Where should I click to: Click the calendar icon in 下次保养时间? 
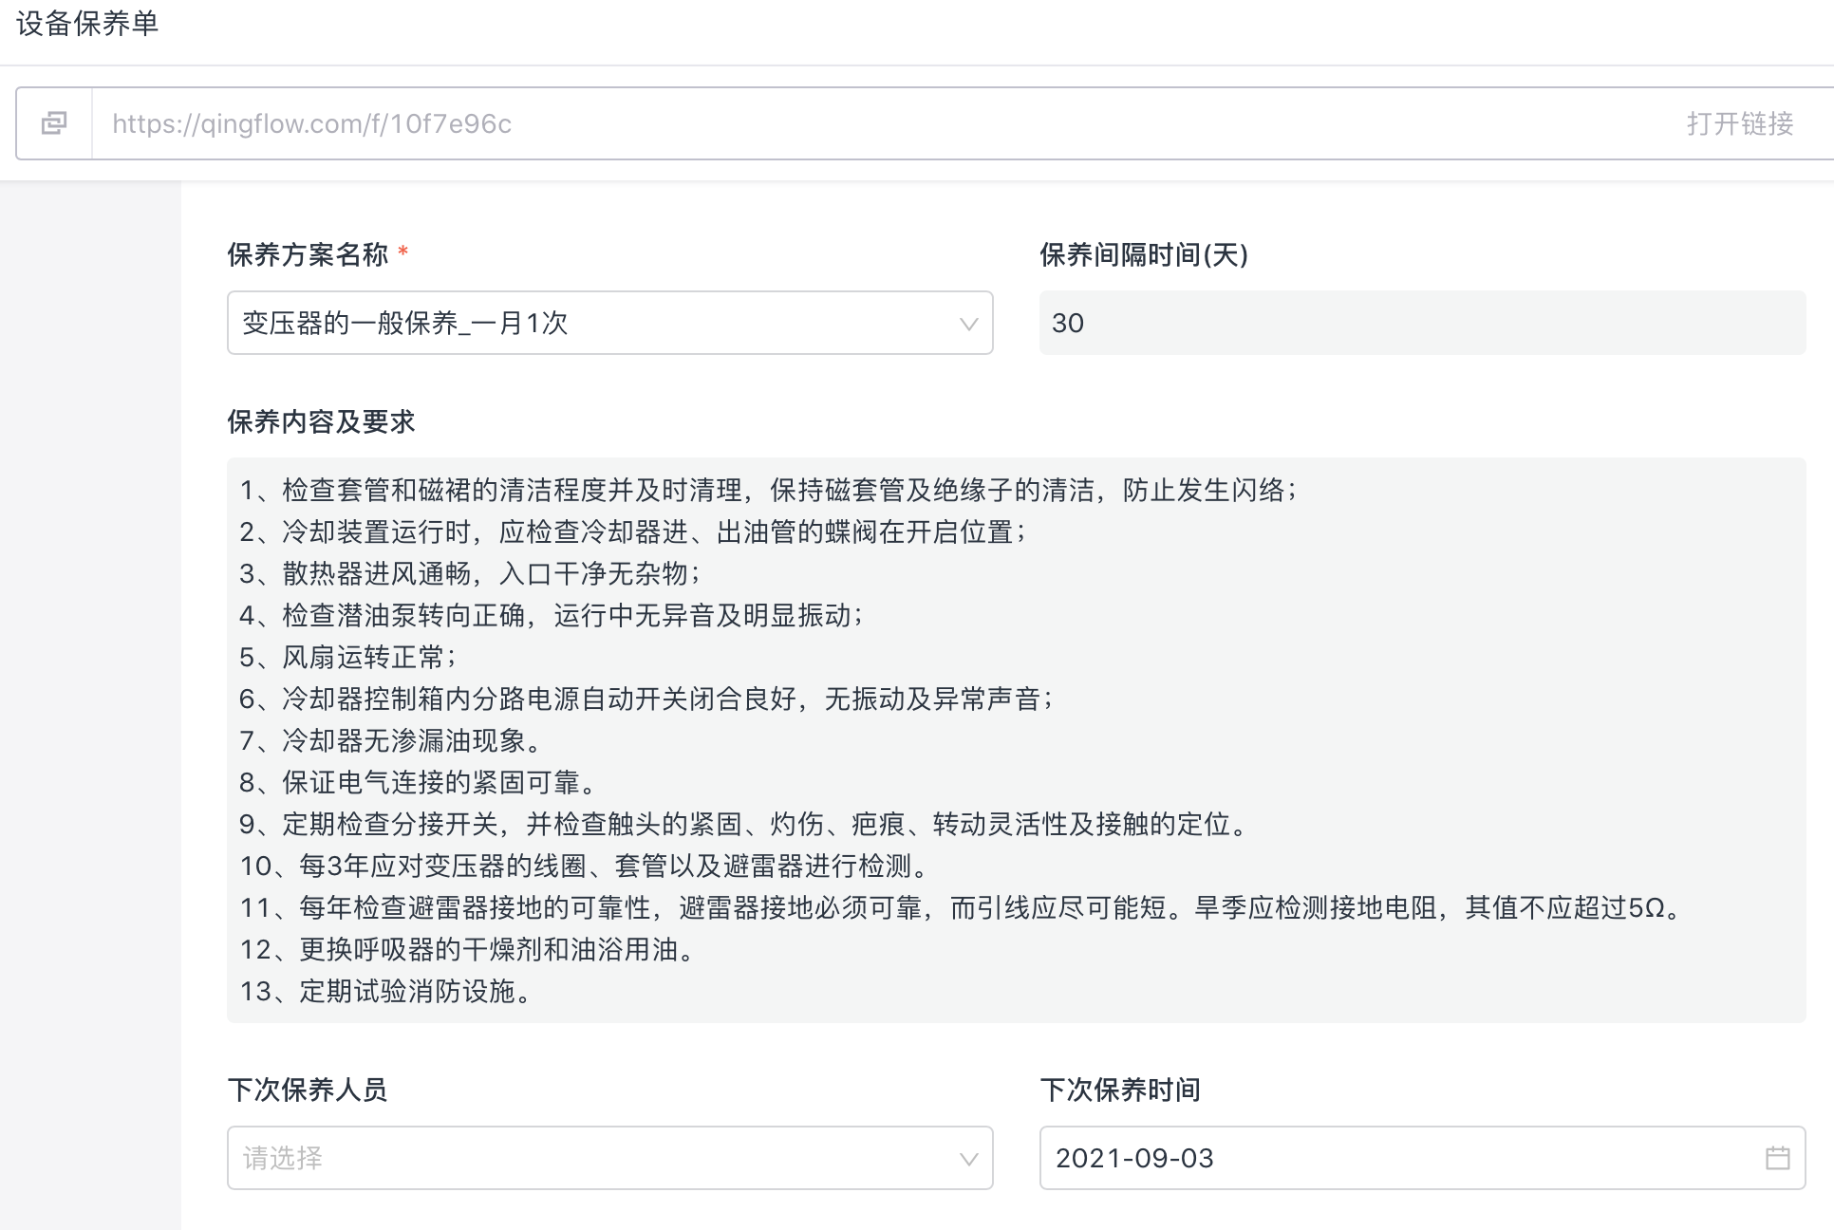[x=1777, y=1158]
